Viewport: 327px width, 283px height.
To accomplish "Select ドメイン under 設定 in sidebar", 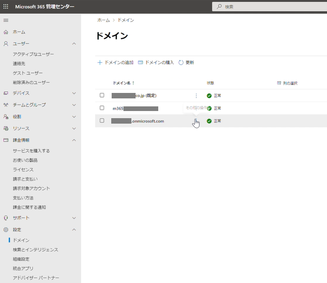I will (x=21, y=240).
